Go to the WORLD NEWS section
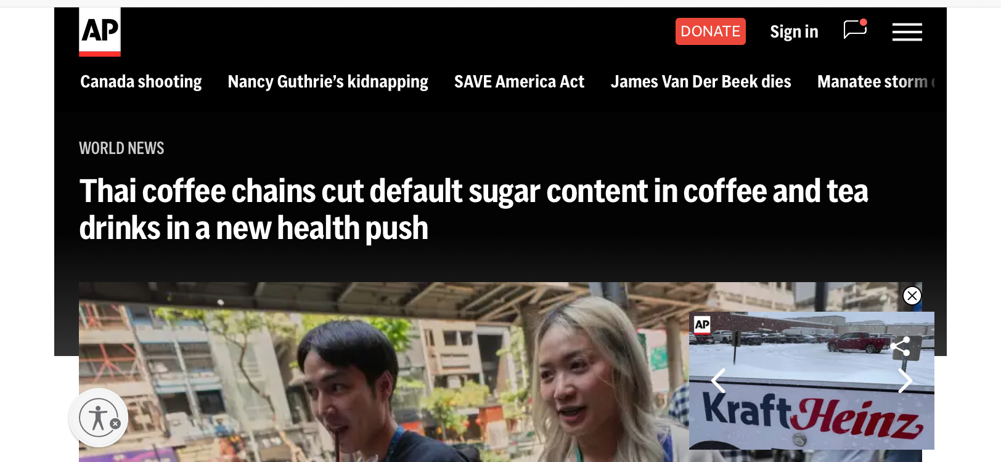Screen dimensions: 1001x462 [x=121, y=148]
